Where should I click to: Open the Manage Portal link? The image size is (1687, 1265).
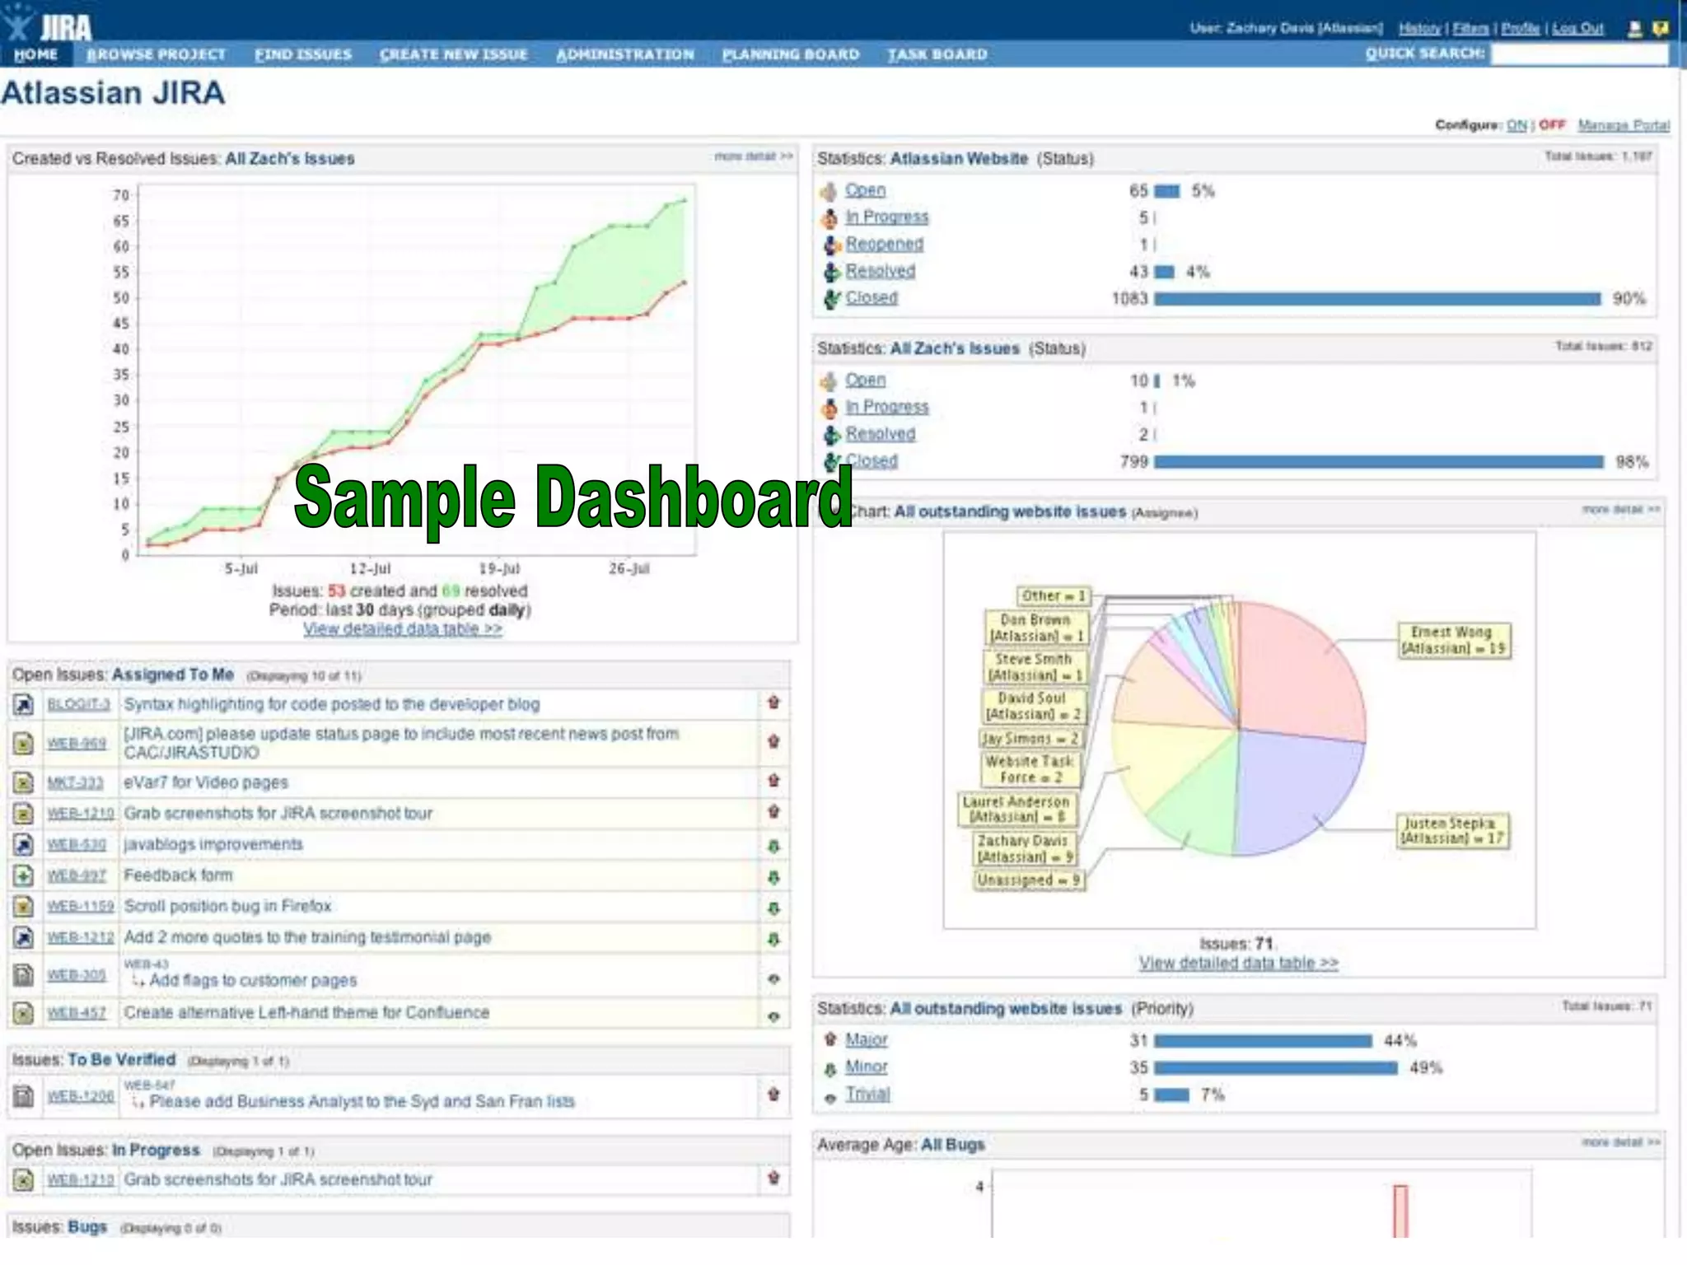1623,125
